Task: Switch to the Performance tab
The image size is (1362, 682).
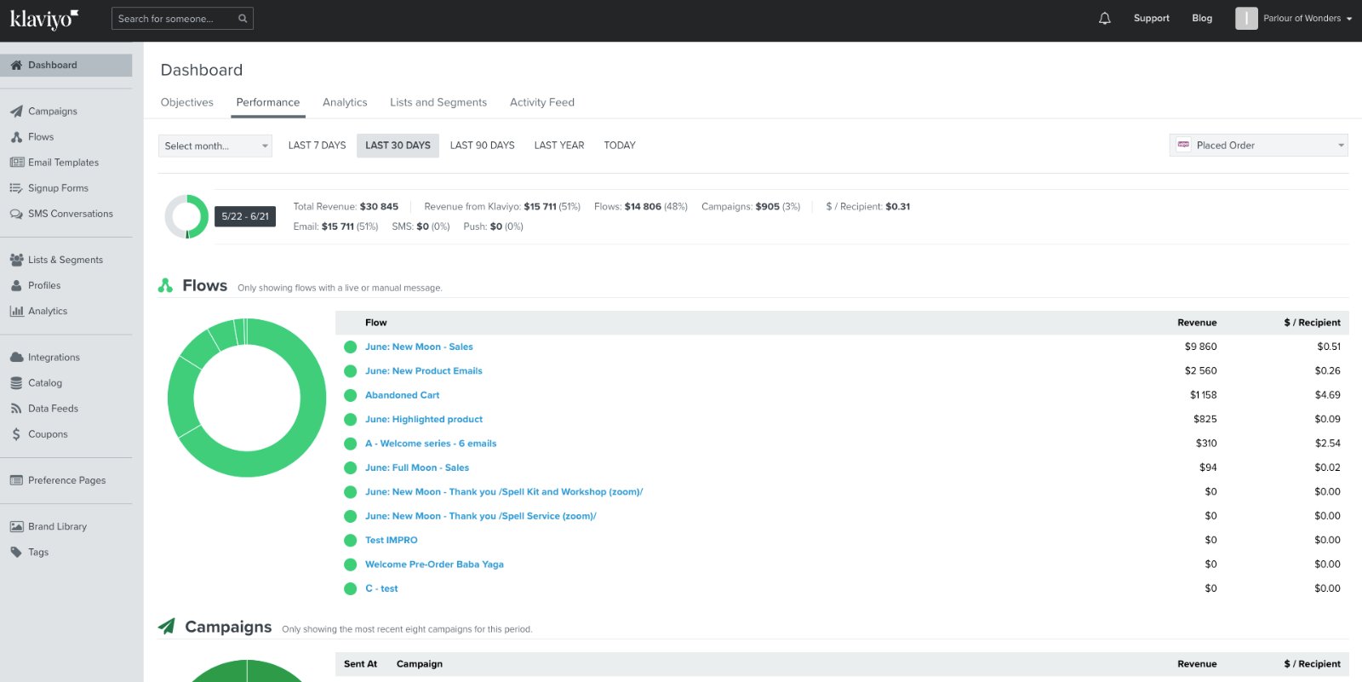Action: coord(268,102)
